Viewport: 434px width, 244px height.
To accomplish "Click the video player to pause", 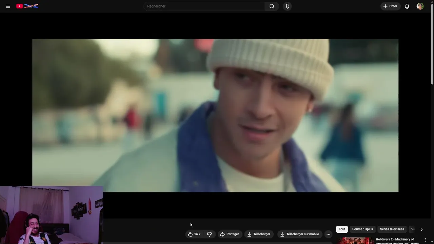I will point(215,116).
